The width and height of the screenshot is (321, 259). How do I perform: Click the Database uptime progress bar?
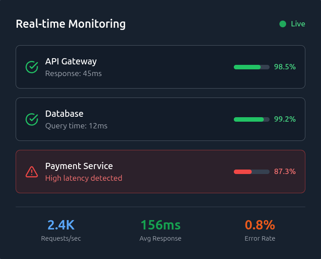tap(251, 119)
